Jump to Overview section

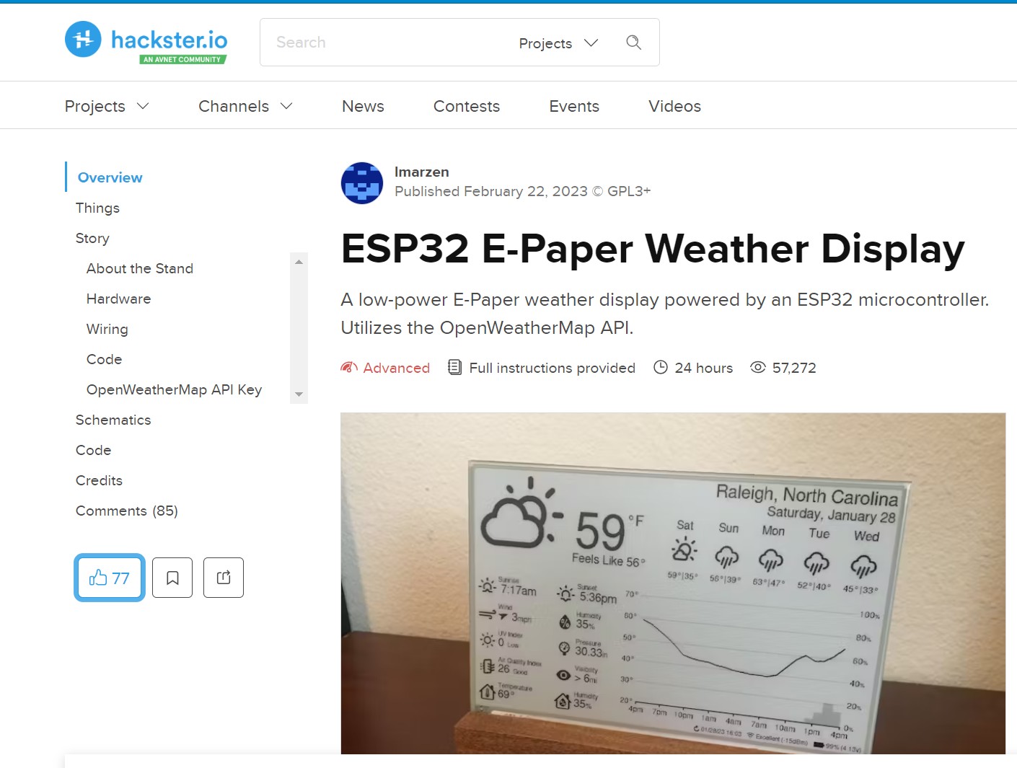coord(110,177)
